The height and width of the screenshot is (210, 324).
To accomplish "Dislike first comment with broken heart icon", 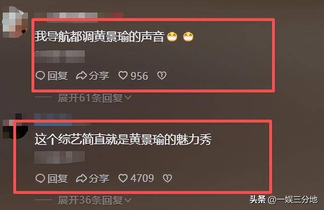I will [x=162, y=76].
